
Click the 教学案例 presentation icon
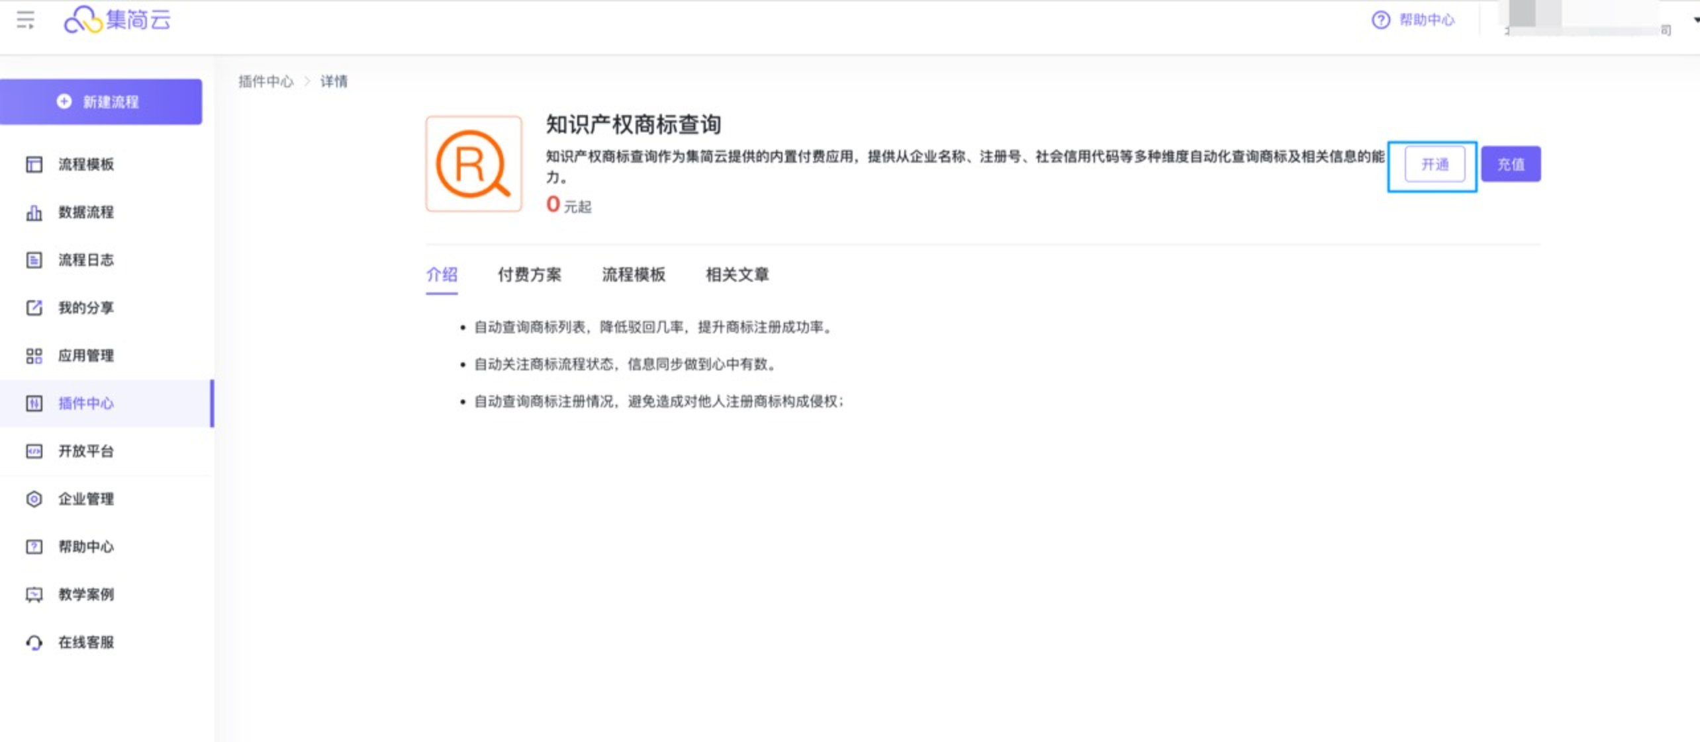tap(34, 595)
